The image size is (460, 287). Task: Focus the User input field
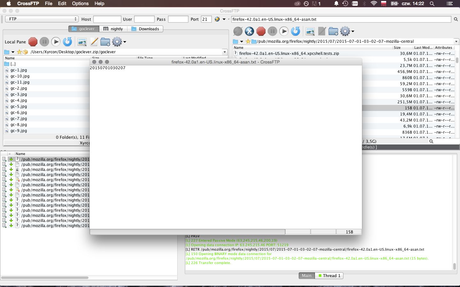[x=144, y=19]
